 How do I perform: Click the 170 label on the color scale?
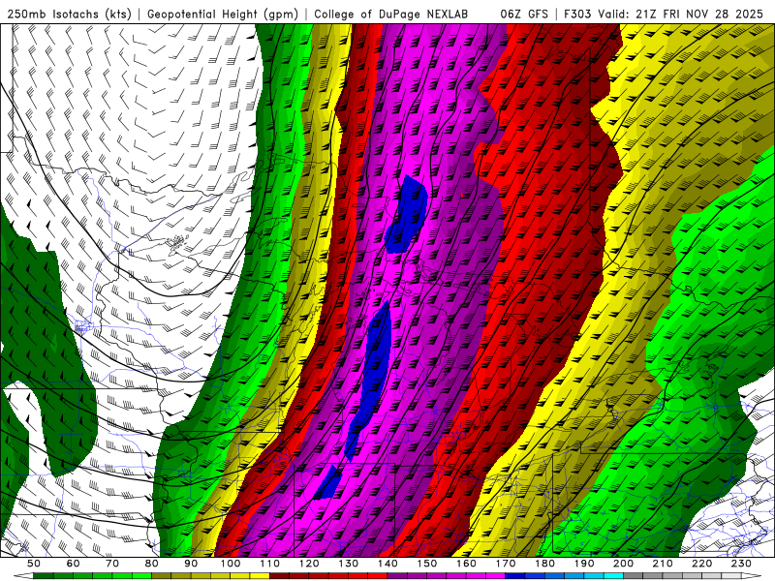[506, 564]
